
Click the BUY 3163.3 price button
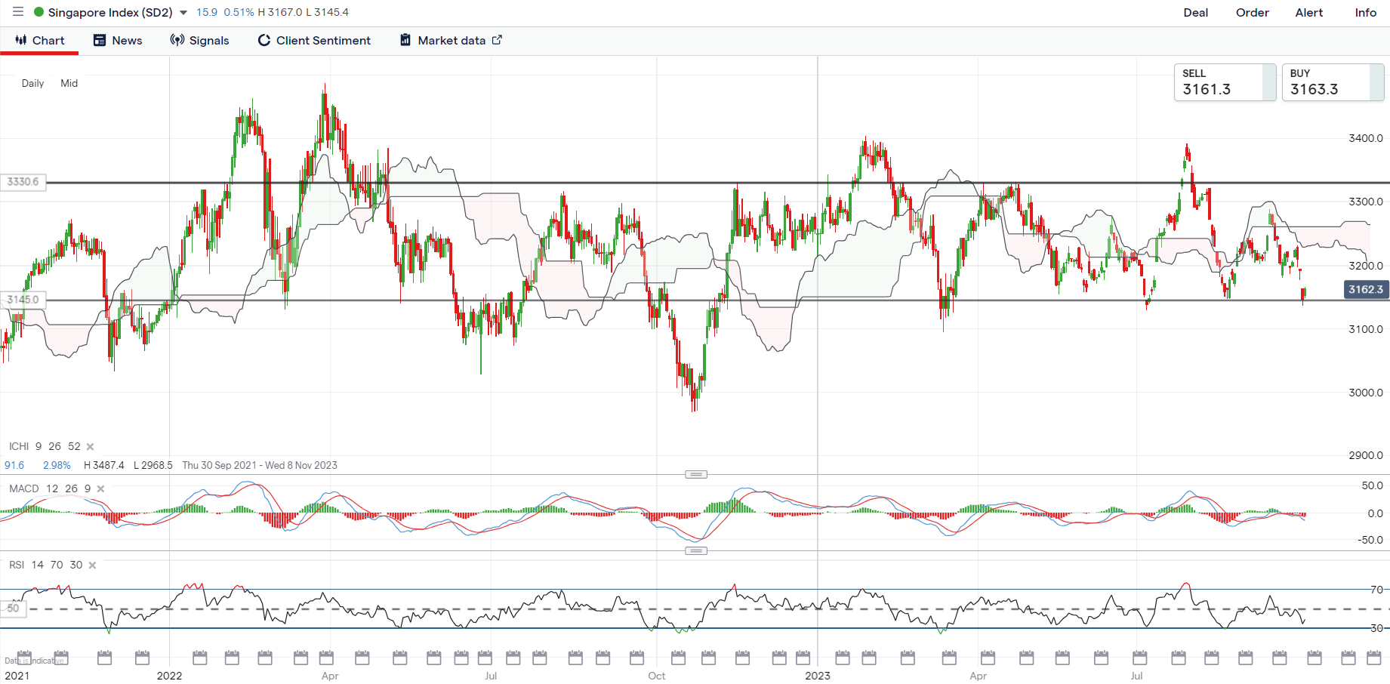(x=1333, y=82)
